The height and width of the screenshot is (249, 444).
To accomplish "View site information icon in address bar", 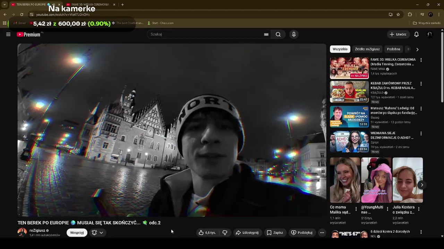I will 32,15.
